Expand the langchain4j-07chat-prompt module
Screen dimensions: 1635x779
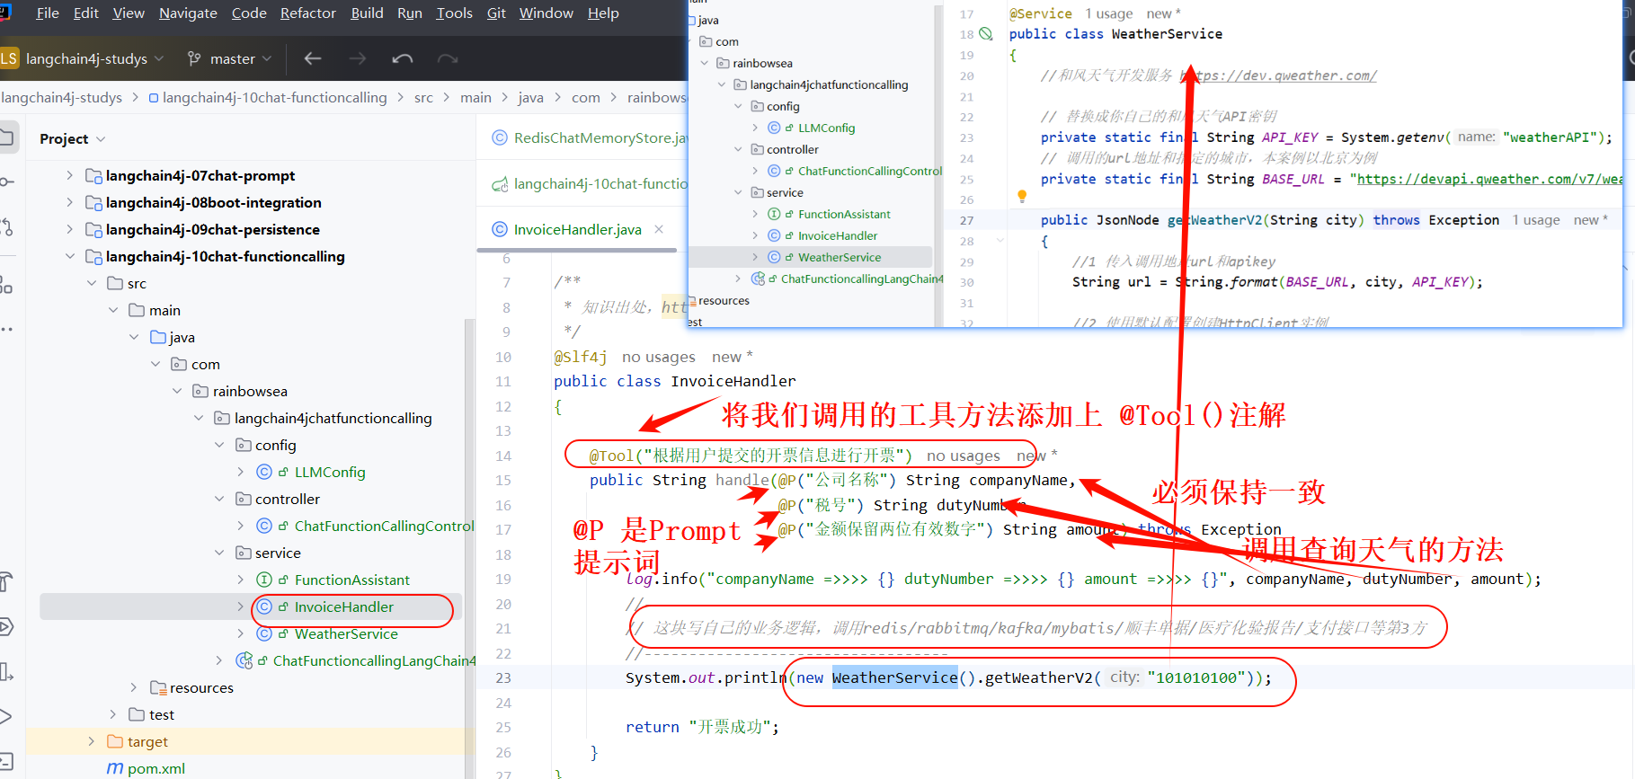70,175
